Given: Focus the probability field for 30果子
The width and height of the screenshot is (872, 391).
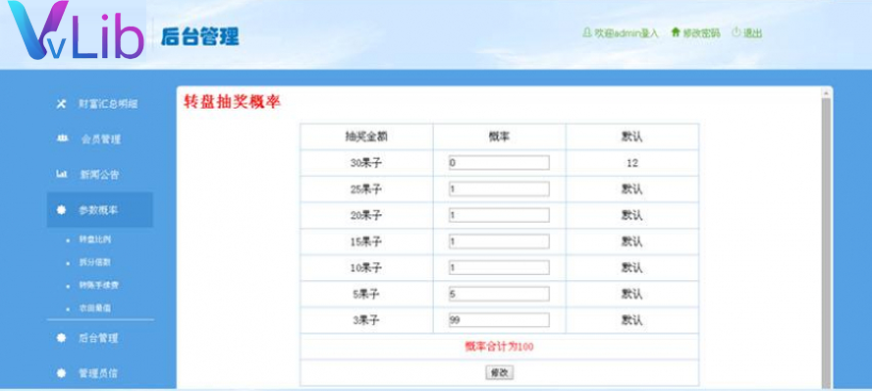Looking at the screenshot, I should click(x=499, y=163).
